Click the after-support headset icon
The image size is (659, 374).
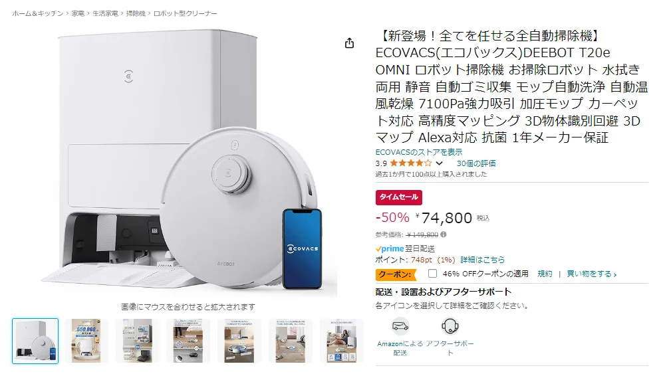[x=450, y=326]
